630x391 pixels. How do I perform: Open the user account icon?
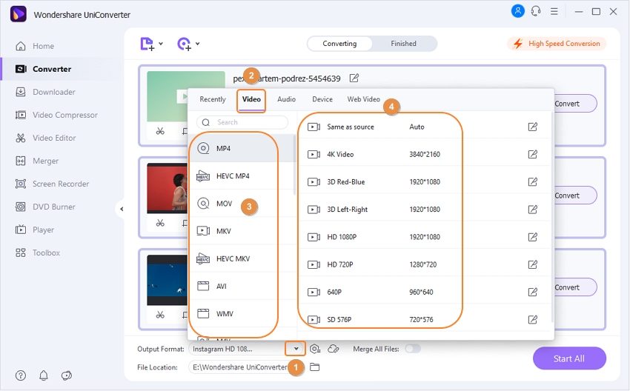tap(518, 11)
